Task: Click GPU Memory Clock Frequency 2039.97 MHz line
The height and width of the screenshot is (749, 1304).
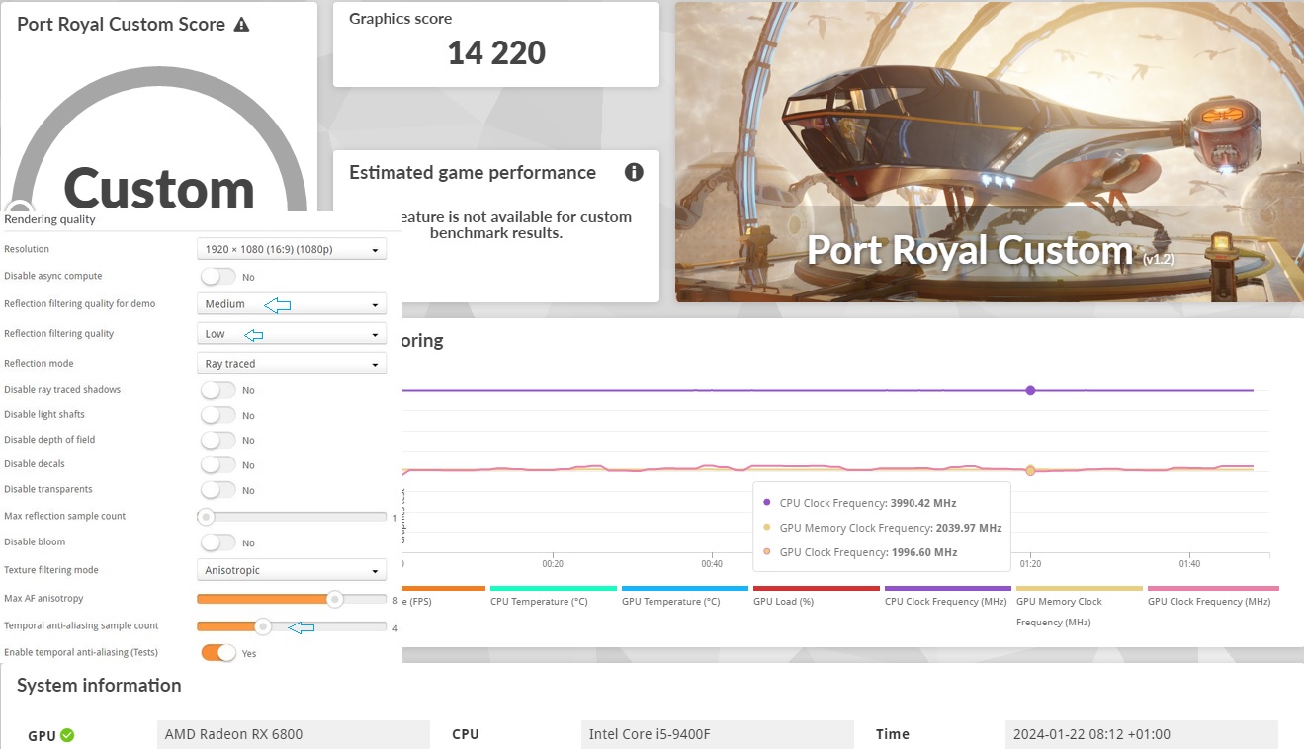Action: [x=881, y=528]
